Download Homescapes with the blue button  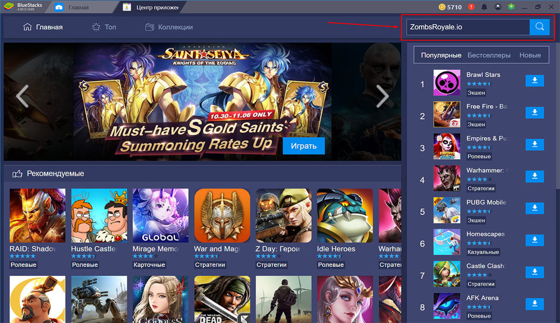[535, 240]
